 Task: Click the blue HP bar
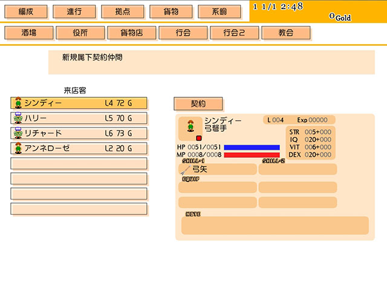pos(252,147)
